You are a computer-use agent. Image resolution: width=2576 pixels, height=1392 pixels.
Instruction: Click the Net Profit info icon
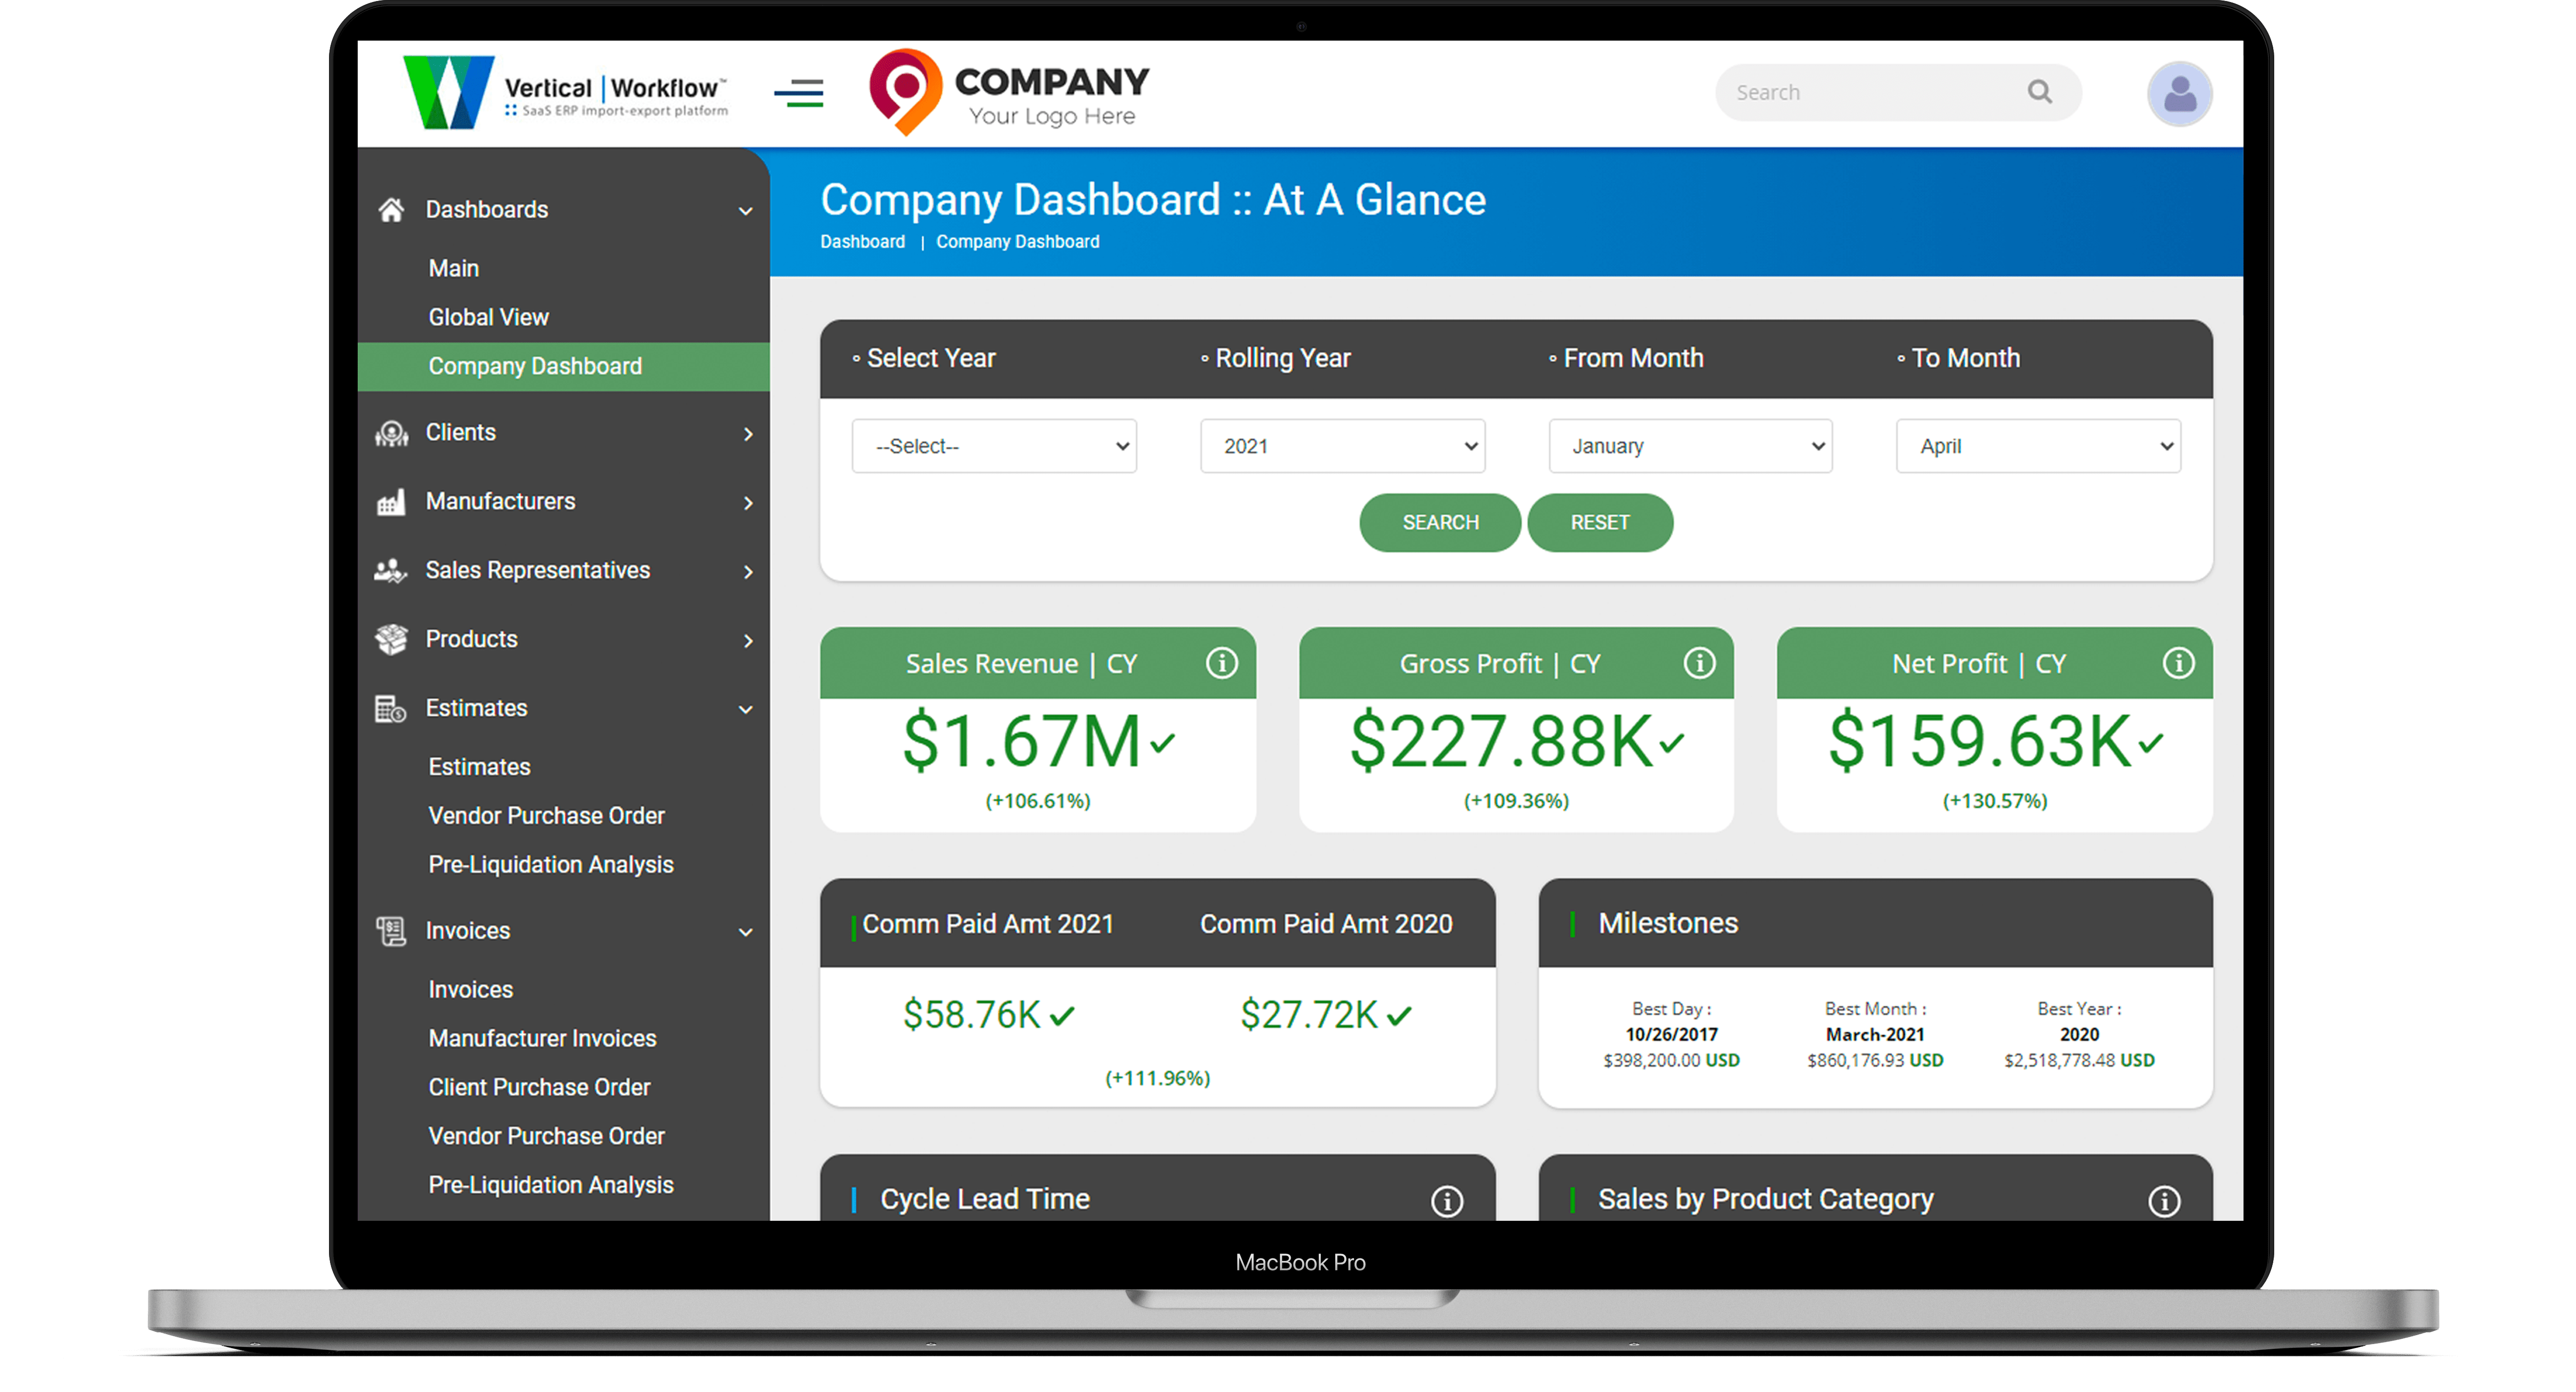click(x=2178, y=663)
